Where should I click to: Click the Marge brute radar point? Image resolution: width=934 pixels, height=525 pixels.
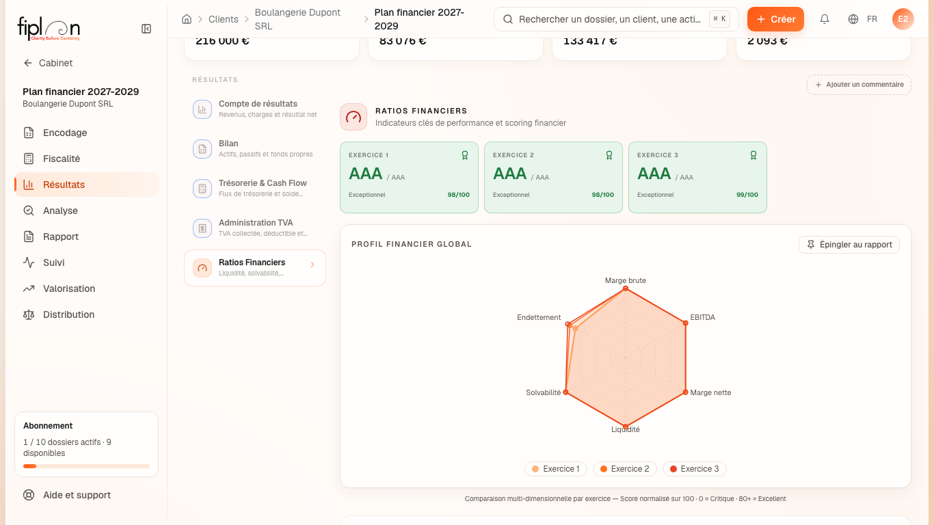626,289
